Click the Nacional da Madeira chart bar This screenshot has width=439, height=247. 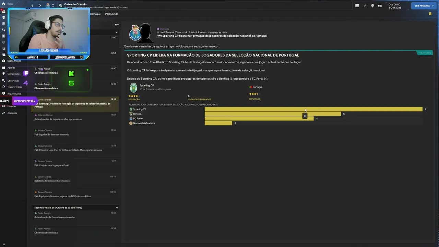(x=218, y=123)
